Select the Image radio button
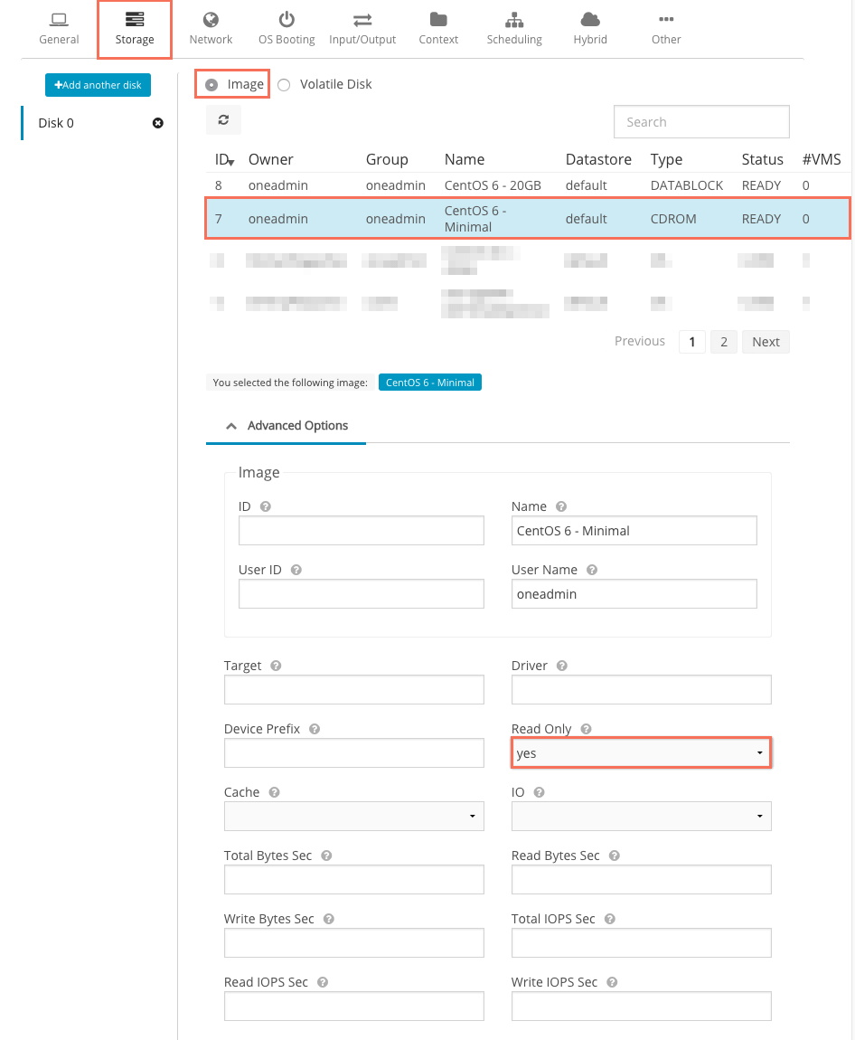The height and width of the screenshot is (1040, 855). (211, 85)
